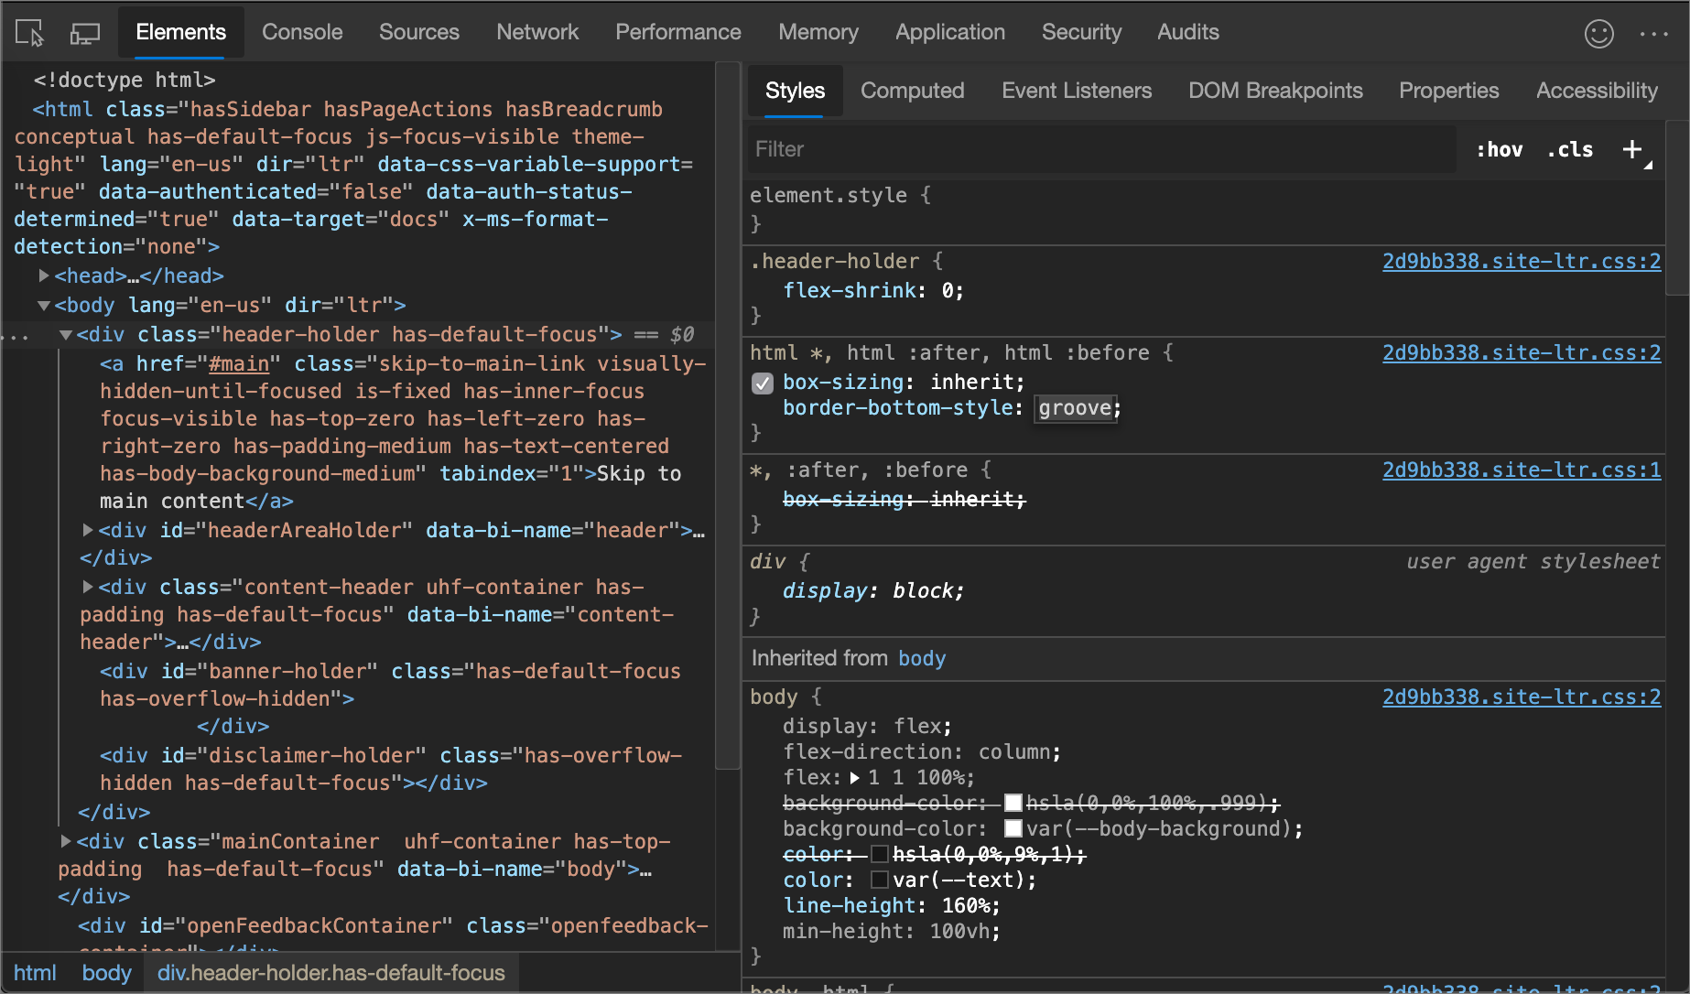Open the Console panel

pyautogui.click(x=302, y=32)
